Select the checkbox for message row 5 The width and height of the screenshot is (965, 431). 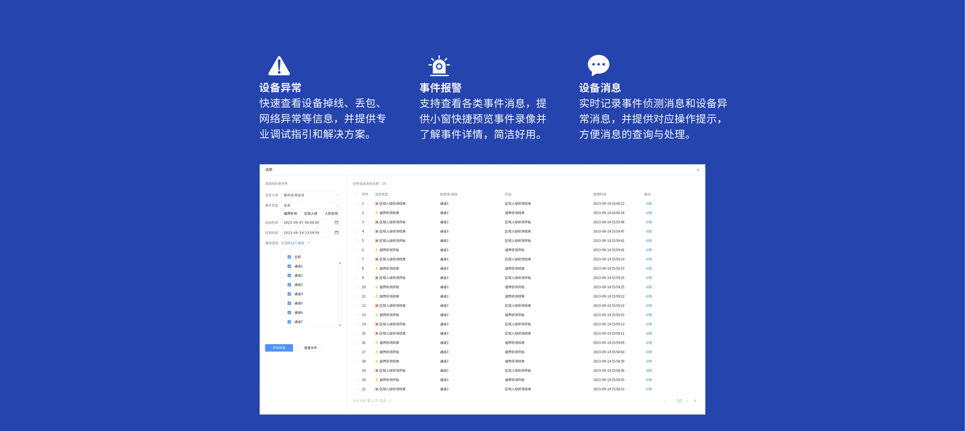pos(357,241)
